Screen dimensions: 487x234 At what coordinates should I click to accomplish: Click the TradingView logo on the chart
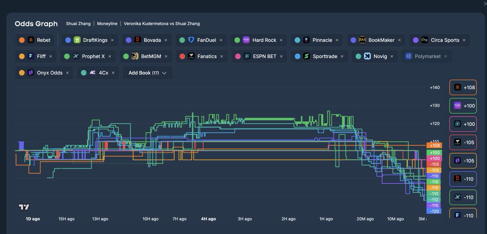(x=24, y=207)
